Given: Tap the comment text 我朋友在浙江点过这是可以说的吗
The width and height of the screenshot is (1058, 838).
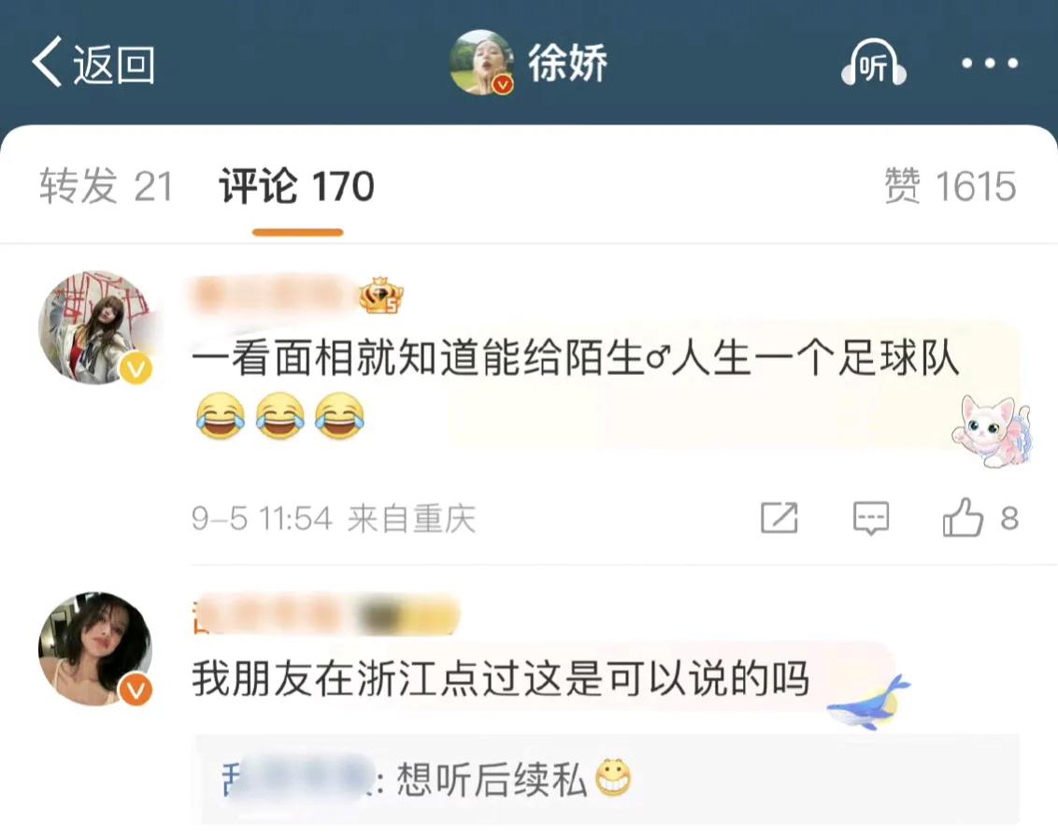Looking at the screenshot, I should point(501,679).
